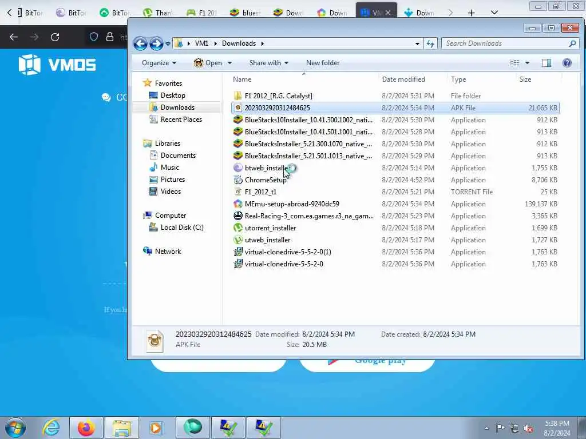Image resolution: width=586 pixels, height=439 pixels.
Task: Open Windows Start menu
Action: coord(15,428)
